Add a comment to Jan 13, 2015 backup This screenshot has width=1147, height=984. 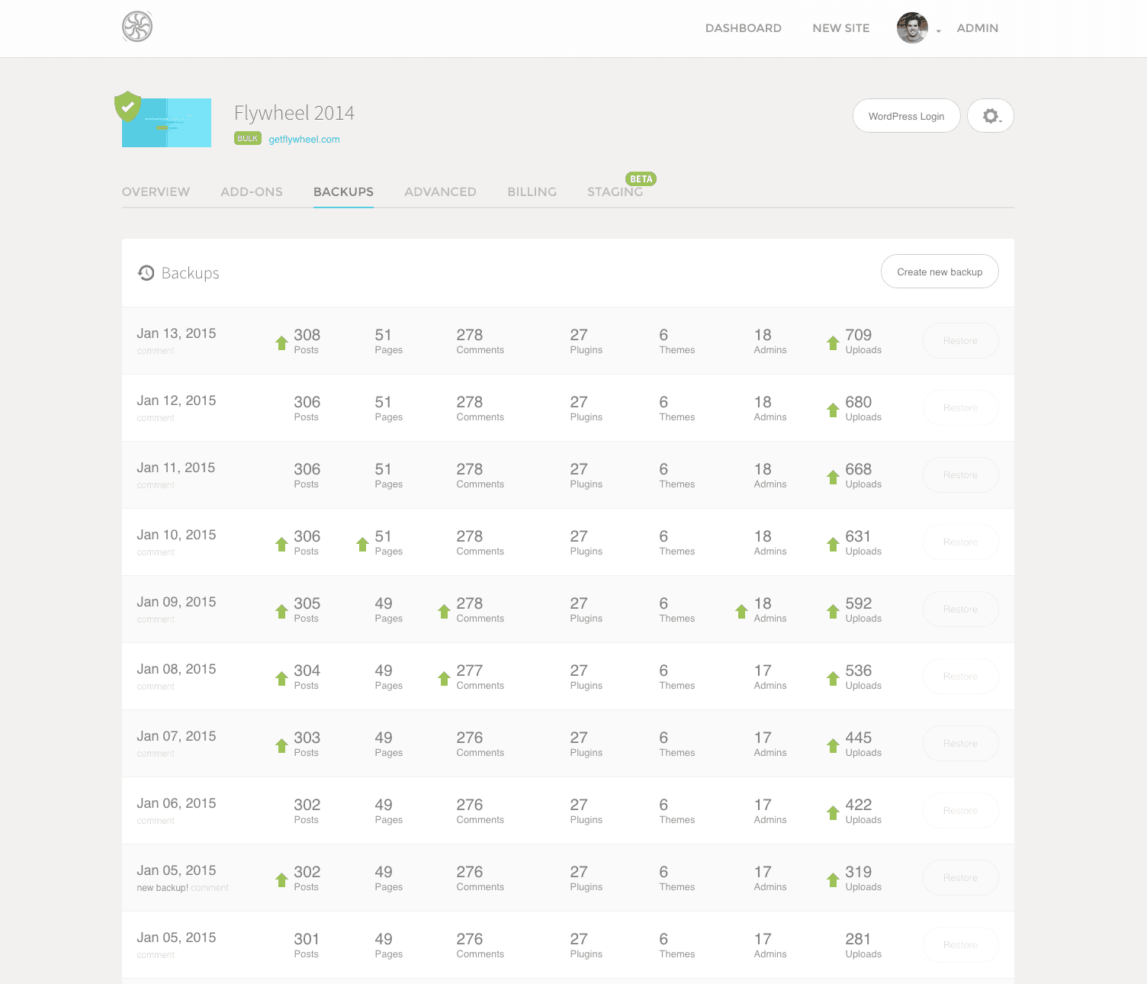[x=156, y=351]
